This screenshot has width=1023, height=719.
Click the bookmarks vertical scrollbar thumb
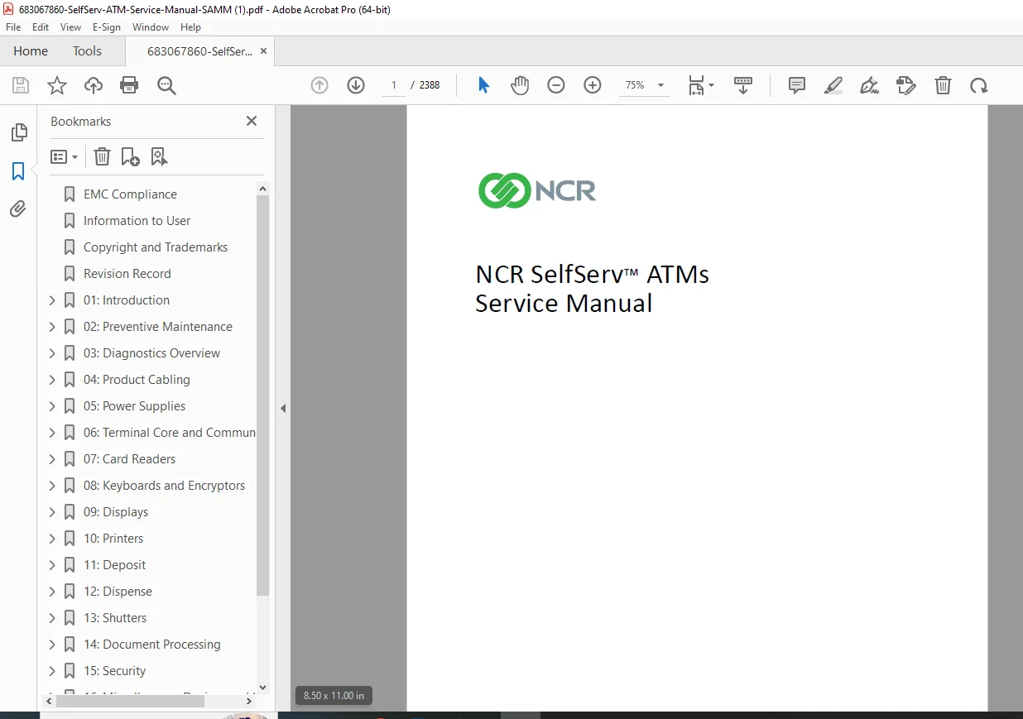(x=263, y=395)
